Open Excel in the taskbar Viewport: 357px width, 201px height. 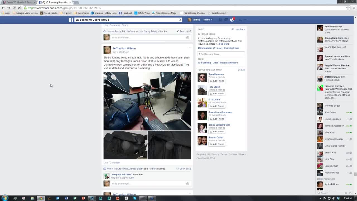tap(75, 198)
